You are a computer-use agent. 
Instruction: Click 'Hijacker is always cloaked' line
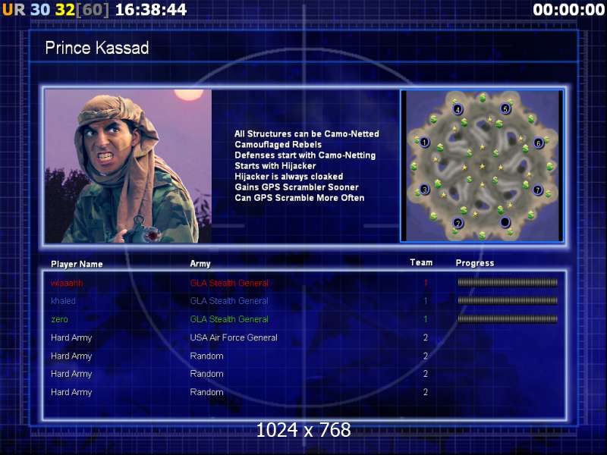289,177
